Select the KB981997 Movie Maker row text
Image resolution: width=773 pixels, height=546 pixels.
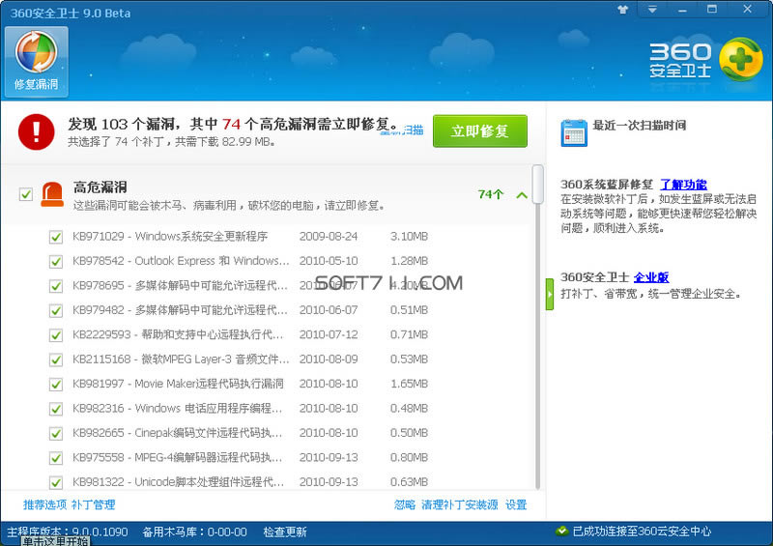tap(178, 384)
